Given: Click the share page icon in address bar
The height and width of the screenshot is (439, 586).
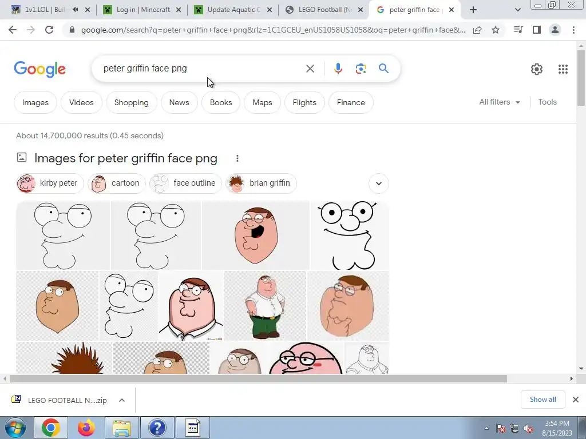Looking at the screenshot, I should pos(477,30).
